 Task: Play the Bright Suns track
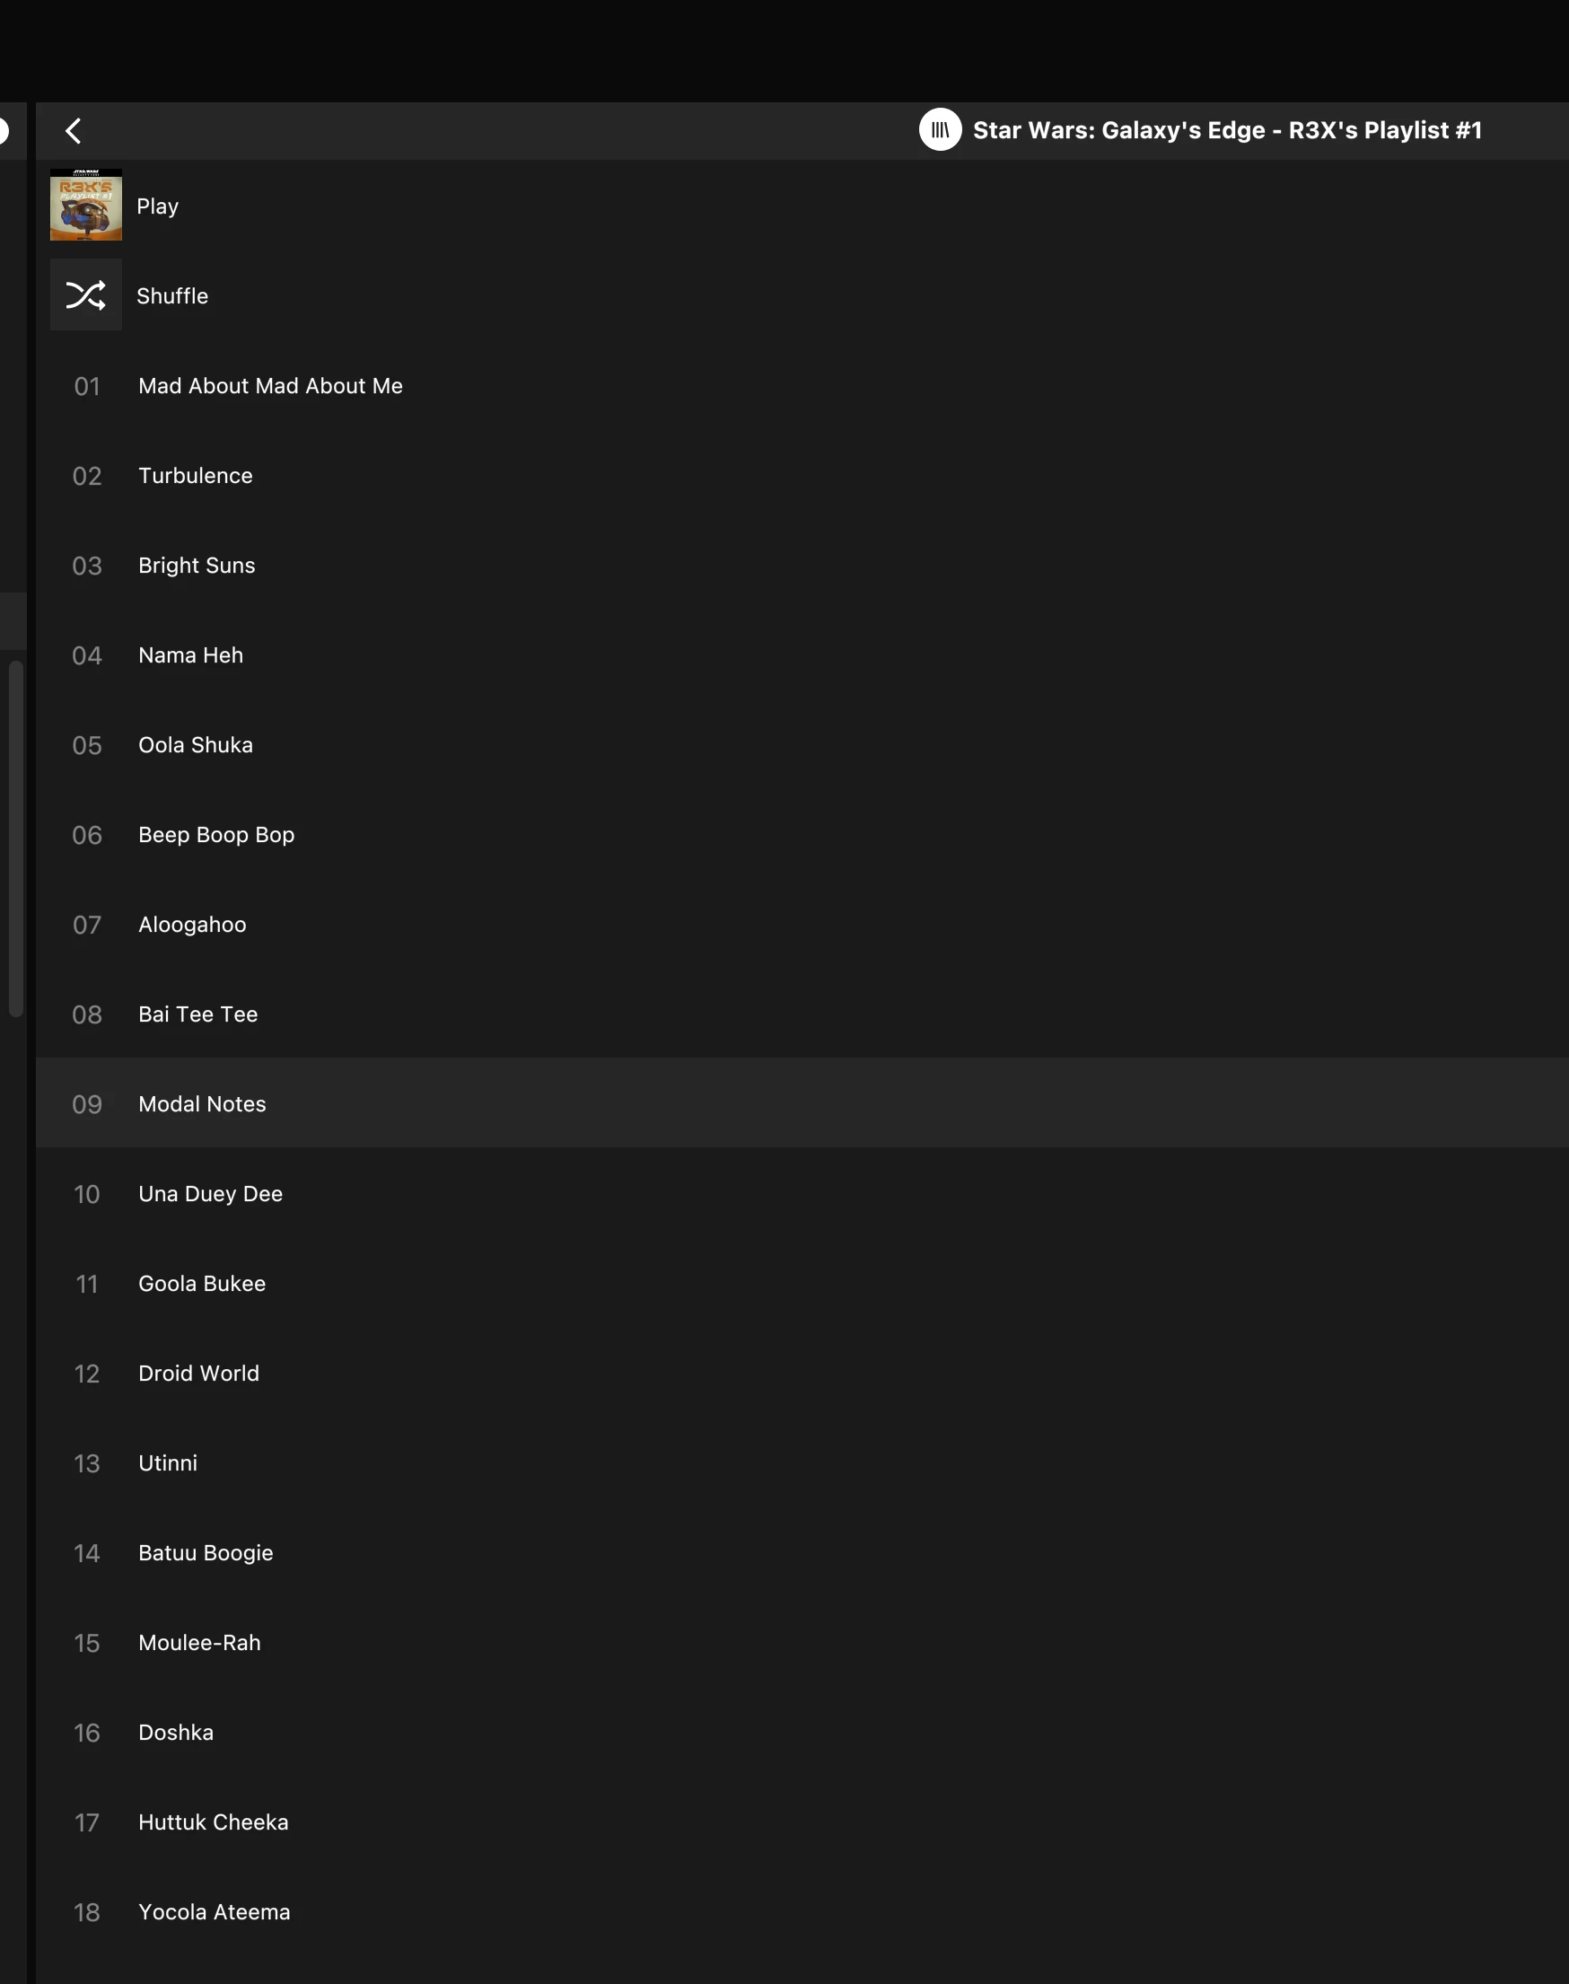click(x=197, y=566)
